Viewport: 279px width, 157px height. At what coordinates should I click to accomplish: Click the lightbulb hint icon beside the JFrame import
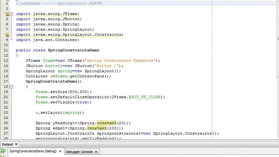coord(7,14)
